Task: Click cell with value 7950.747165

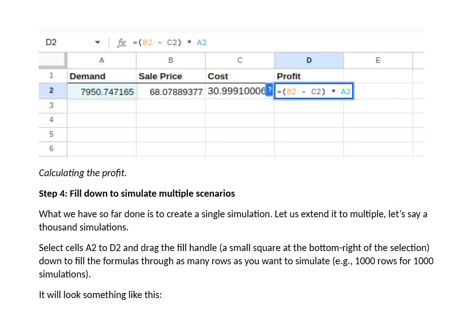Action: click(102, 91)
